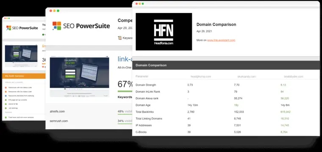Click the skullcandy.com column header
The width and height of the screenshot is (322, 152).
[x=247, y=77]
